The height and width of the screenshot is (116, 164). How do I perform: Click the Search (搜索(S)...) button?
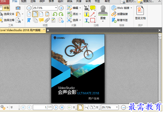click(146, 1)
